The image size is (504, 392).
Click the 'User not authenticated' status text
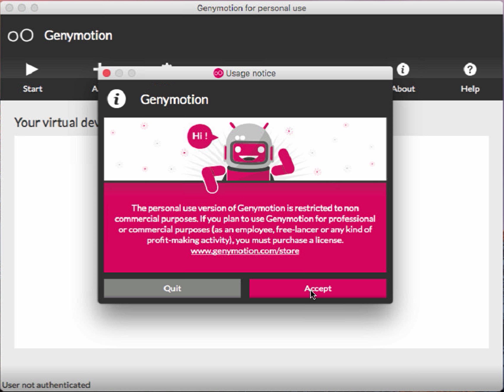(x=46, y=385)
